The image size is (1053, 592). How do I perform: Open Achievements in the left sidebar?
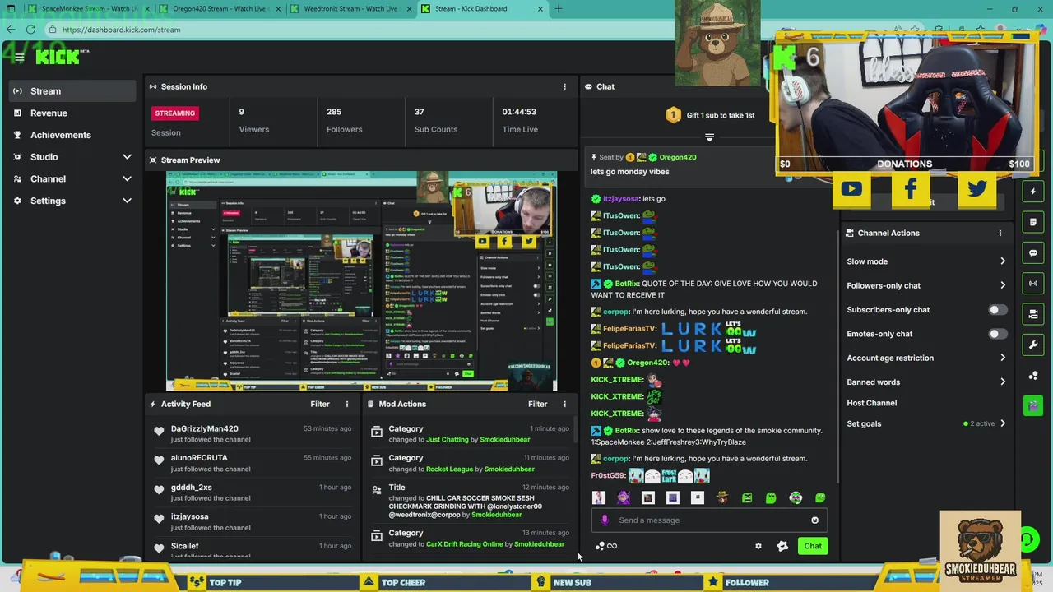(72, 135)
